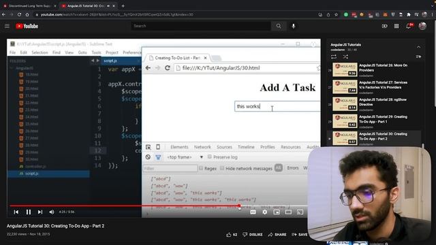This screenshot has width=436, height=245.
Task: Collapse the AngularJS Tutorials playlist panel
Action: (418, 47)
